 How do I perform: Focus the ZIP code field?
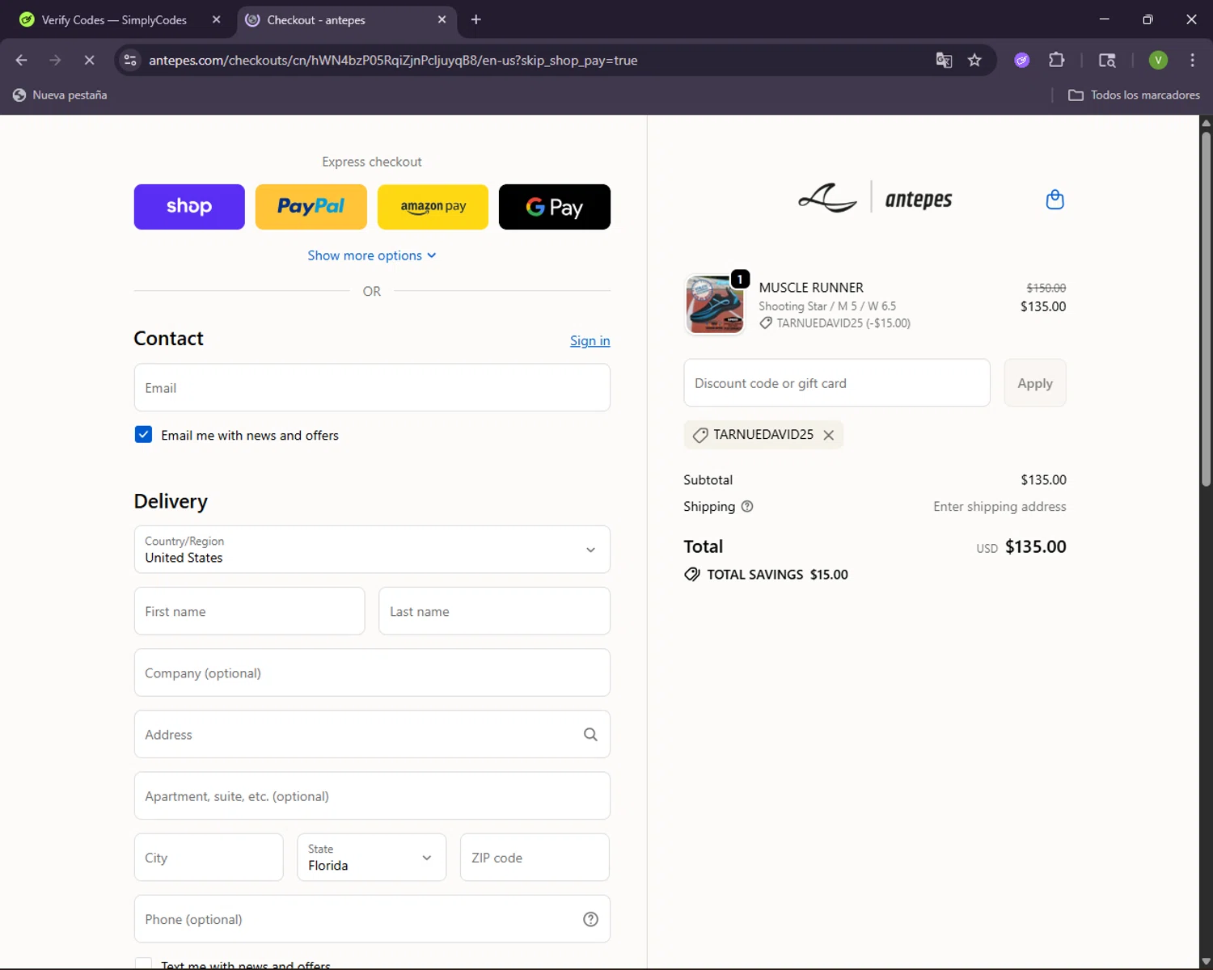[x=535, y=858]
